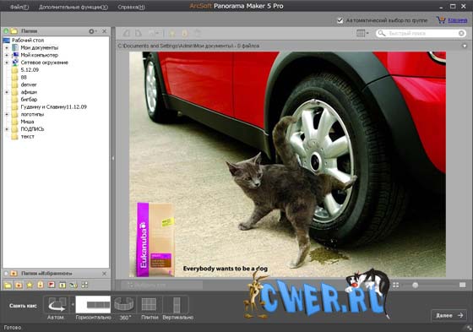Image resolution: width=473 pixels, height=332 pixels.
Task: Click the thumbnail size slider handle
Action: 416,285
